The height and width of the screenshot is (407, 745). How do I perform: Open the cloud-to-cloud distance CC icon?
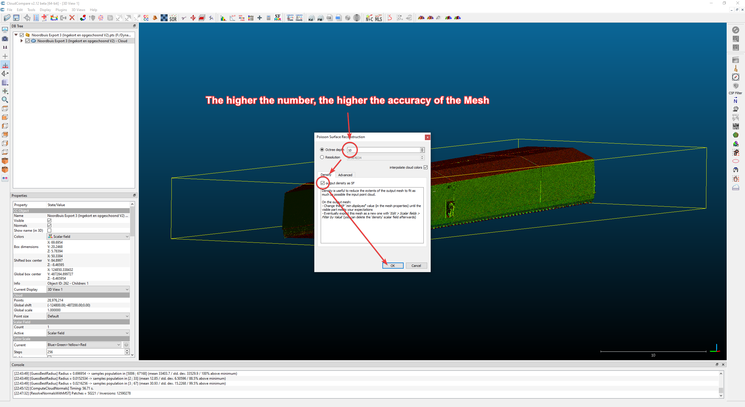(x=146, y=18)
